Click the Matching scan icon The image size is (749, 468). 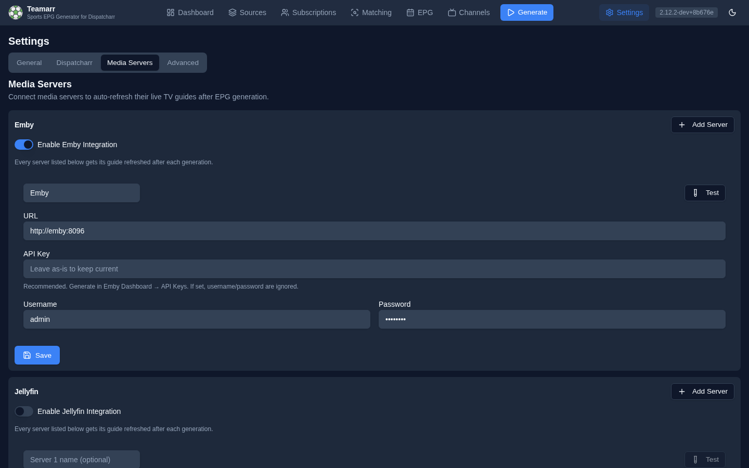pos(355,12)
